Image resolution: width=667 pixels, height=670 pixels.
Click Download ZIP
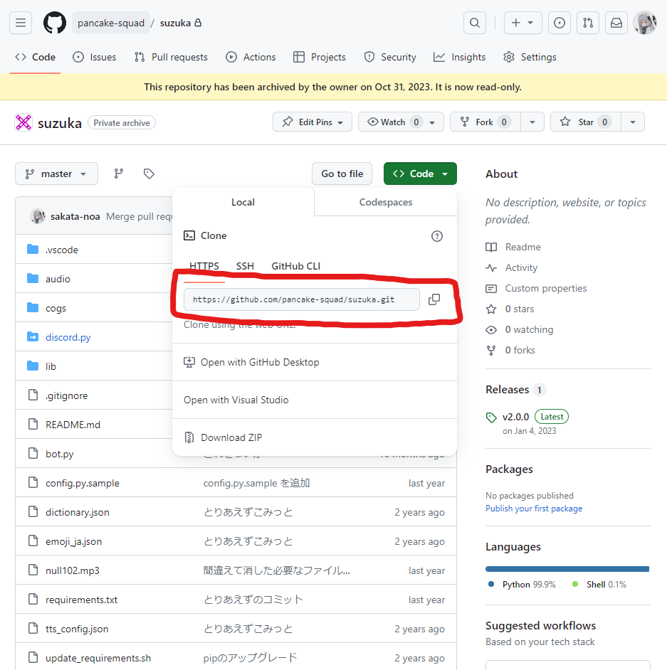click(x=231, y=437)
